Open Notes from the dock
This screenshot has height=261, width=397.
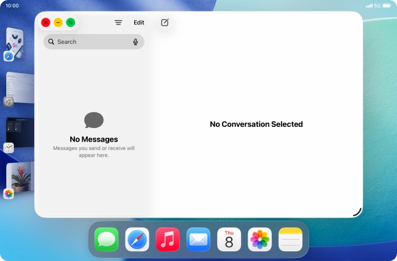pos(290,239)
